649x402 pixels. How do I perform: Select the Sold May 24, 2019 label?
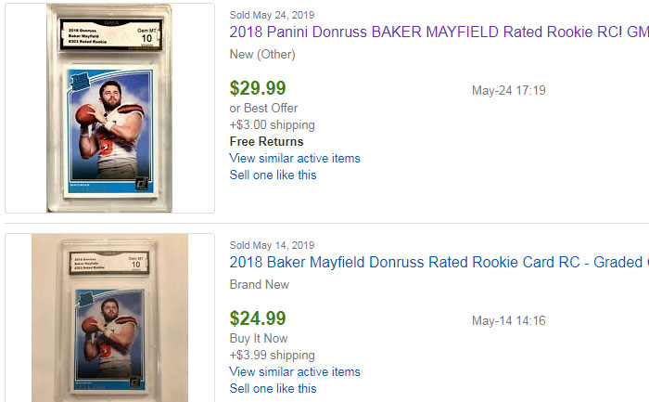[272, 15]
